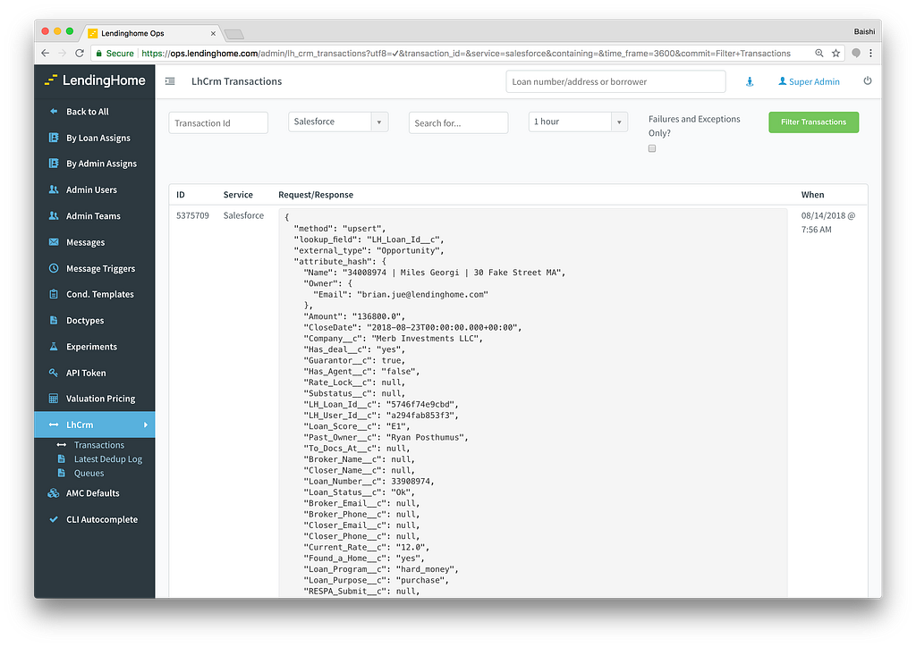Click transaction ID 5375709
The width and height of the screenshot is (916, 647).
[x=193, y=215]
